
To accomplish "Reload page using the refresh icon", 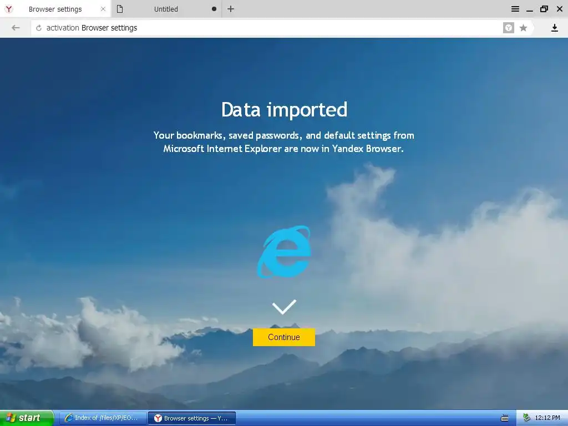I will 39,28.
